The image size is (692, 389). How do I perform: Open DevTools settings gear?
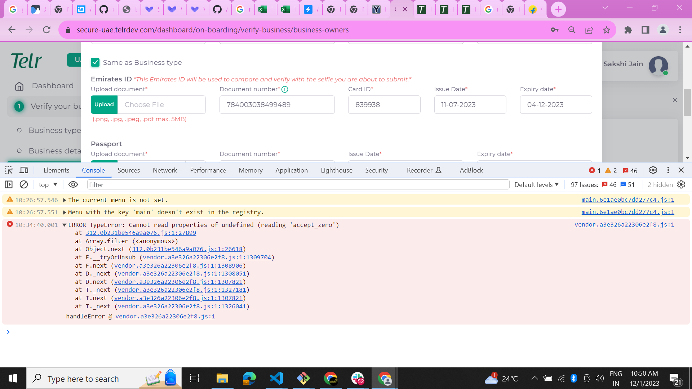point(653,170)
